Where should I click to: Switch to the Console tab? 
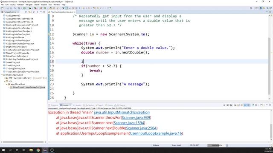click(x=65, y=105)
